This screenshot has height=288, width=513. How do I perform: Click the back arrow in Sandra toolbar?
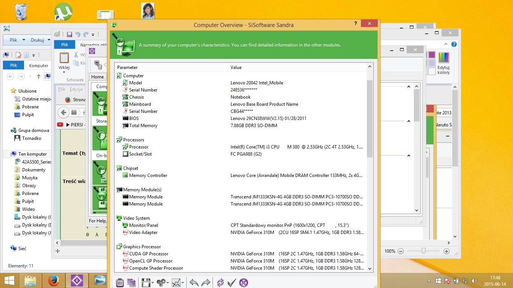click(194, 282)
